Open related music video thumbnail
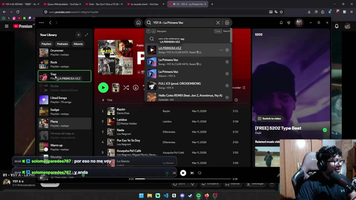356x200 pixels. pos(267,157)
